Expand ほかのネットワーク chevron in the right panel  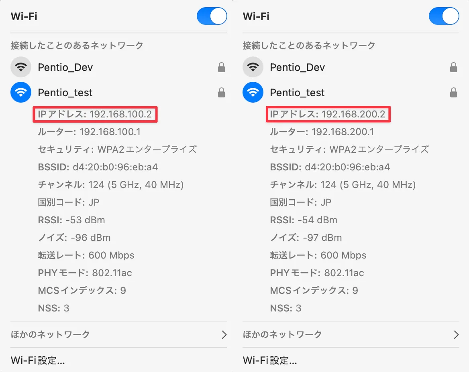click(456, 334)
